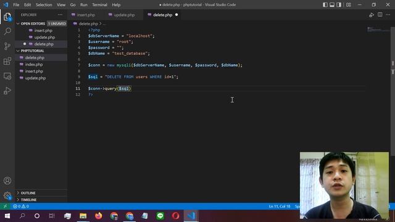Open Windows taskbar search
Image resolution: width=395 pixels, height=222 pixels.
(22, 216)
